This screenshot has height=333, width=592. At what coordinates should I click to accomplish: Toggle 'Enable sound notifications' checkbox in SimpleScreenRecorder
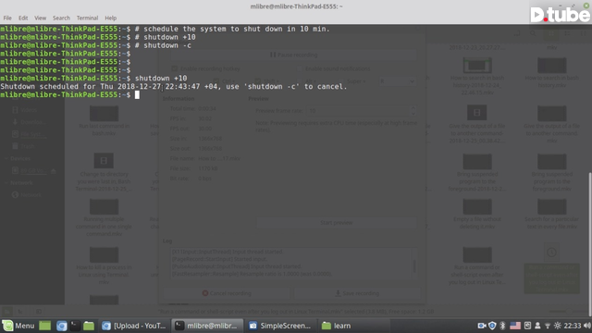pos(299,68)
